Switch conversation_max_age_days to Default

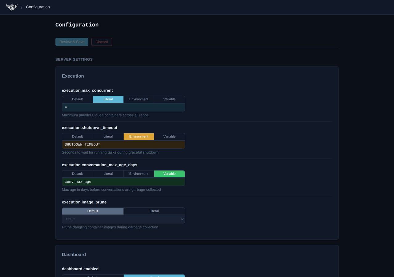(77, 174)
